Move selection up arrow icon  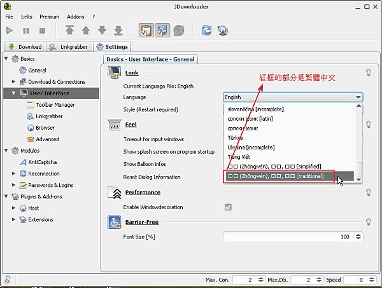tap(86, 30)
